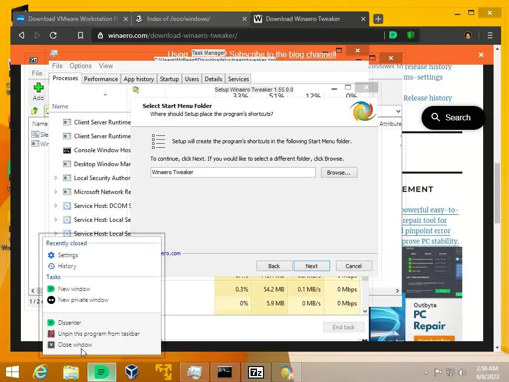Cancel the Winaero Tweaker setup
The height and width of the screenshot is (382, 509).
[x=353, y=266]
